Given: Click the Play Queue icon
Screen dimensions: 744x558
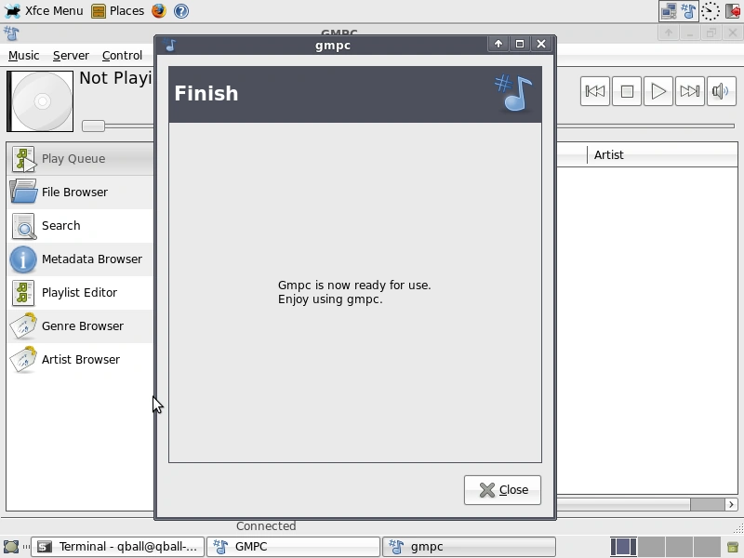Looking at the screenshot, I should pos(24,159).
